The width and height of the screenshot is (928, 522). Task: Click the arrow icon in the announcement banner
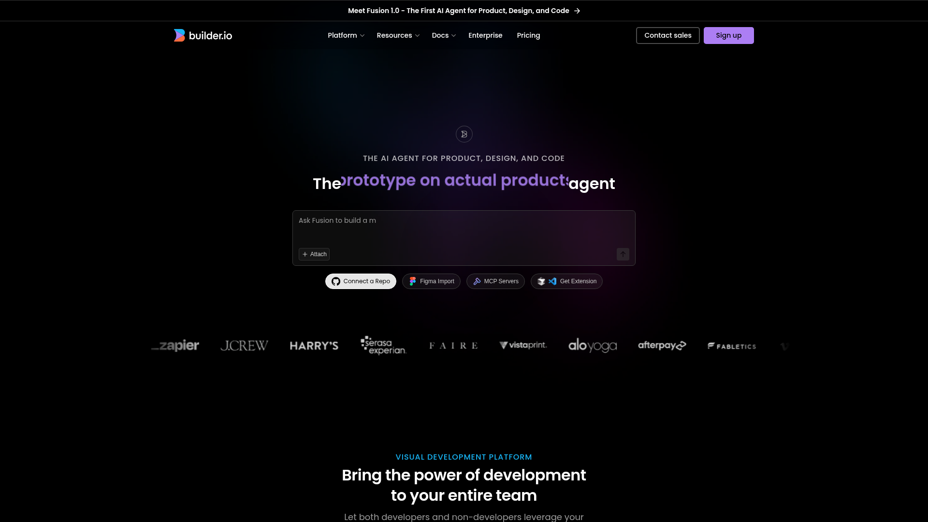[577, 10]
